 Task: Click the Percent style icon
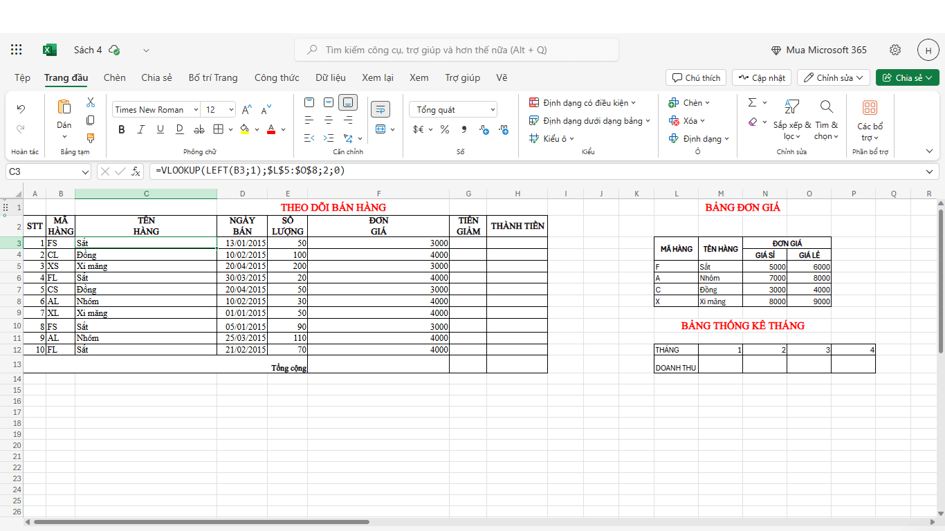(444, 129)
